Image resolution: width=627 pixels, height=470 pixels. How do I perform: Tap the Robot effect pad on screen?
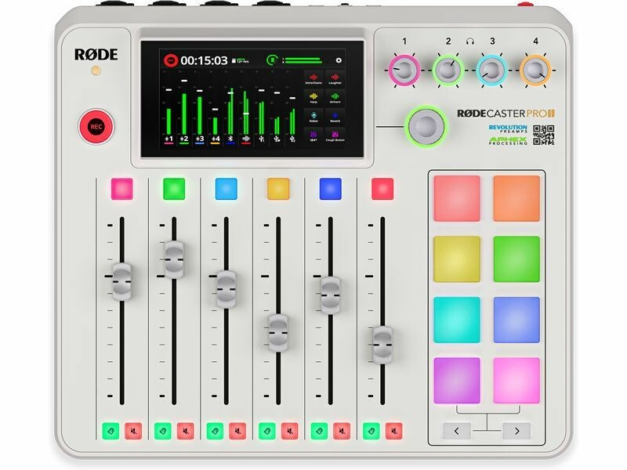coord(313,118)
